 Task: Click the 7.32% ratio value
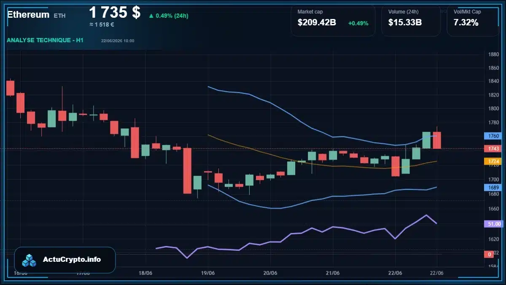(466, 23)
